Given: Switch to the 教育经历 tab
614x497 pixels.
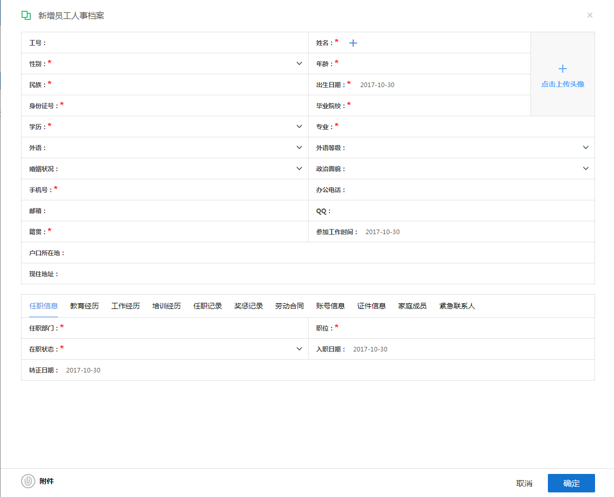Looking at the screenshot, I should [x=85, y=306].
